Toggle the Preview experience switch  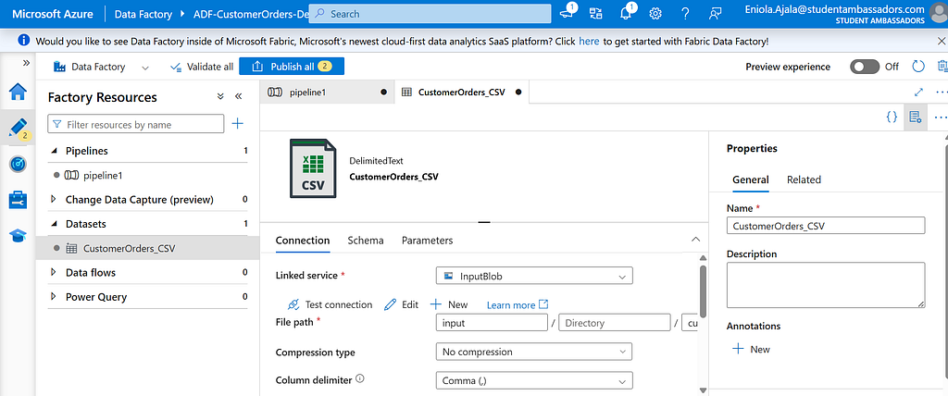pyautogui.click(x=865, y=67)
